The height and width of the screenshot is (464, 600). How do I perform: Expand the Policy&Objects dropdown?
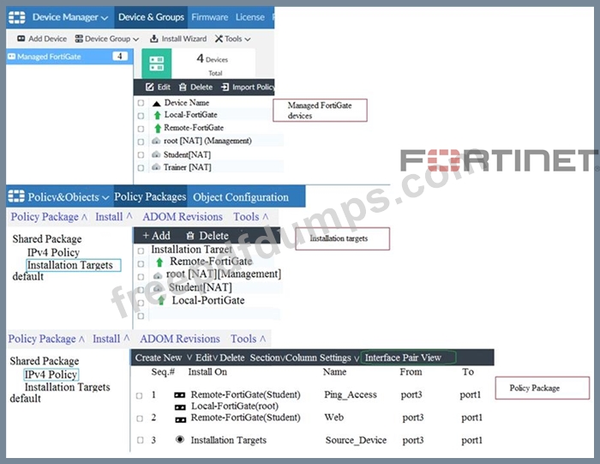coord(105,197)
